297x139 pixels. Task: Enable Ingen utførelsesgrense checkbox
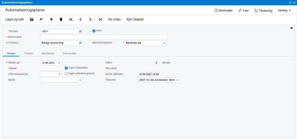tap(66, 73)
